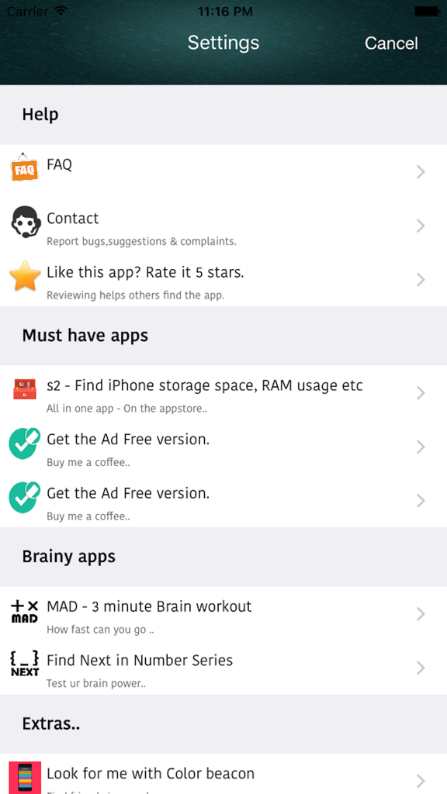Select the NEXT number series icon
This screenshot has width=447, height=794.
(x=24, y=666)
